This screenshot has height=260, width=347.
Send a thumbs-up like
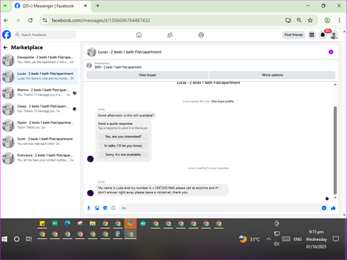click(333, 208)
